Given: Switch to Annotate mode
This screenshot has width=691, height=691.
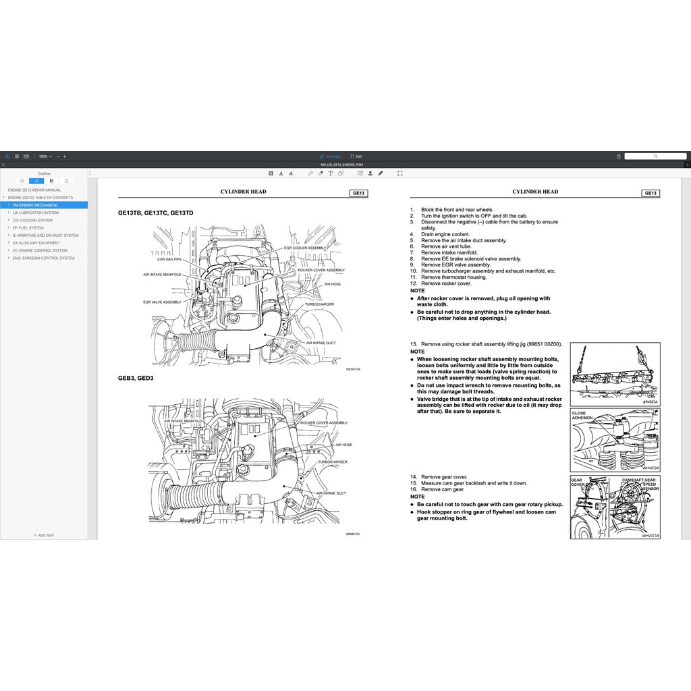Looking at the screenshot, I should 331,156.
